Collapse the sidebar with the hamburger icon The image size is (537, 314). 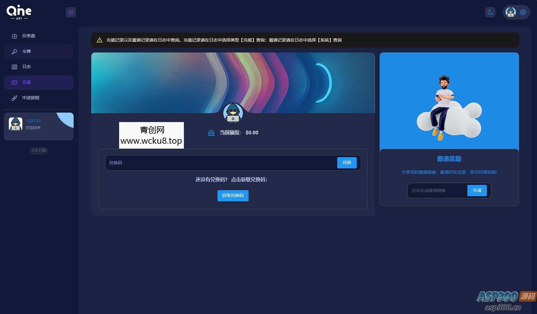pos(71,12)
